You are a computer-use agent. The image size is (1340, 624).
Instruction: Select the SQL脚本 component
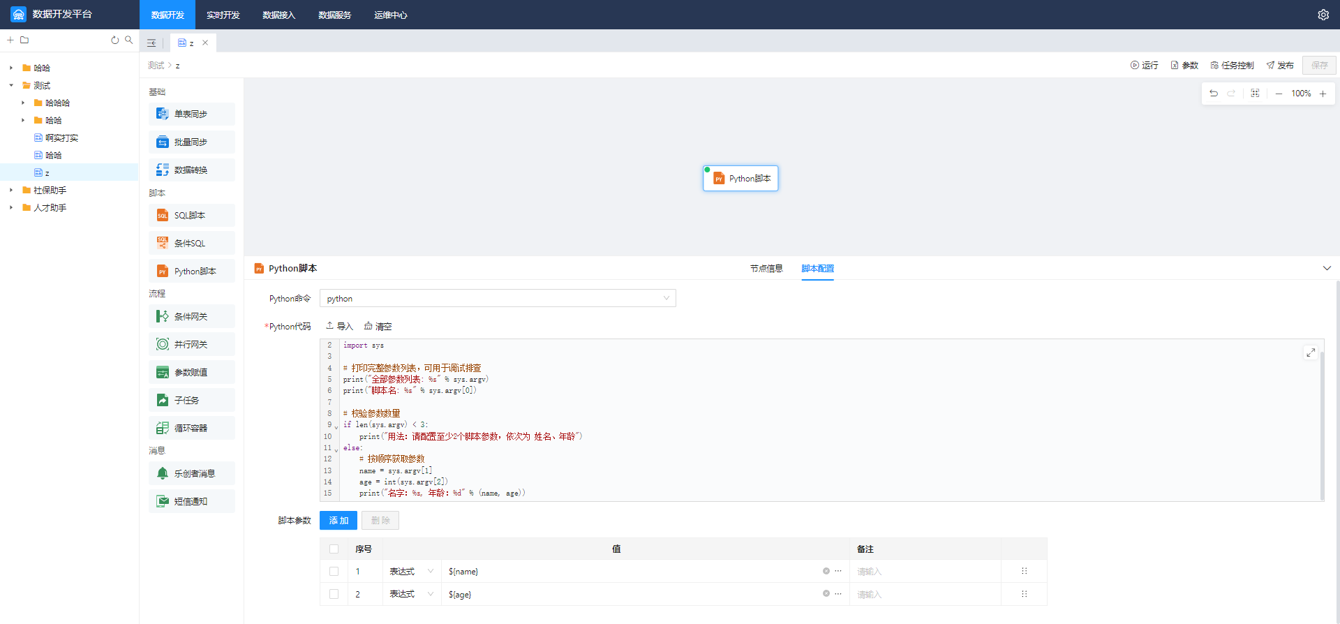[x=191, y=215]
